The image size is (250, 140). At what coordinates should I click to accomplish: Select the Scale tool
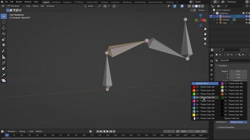point(4,39)
